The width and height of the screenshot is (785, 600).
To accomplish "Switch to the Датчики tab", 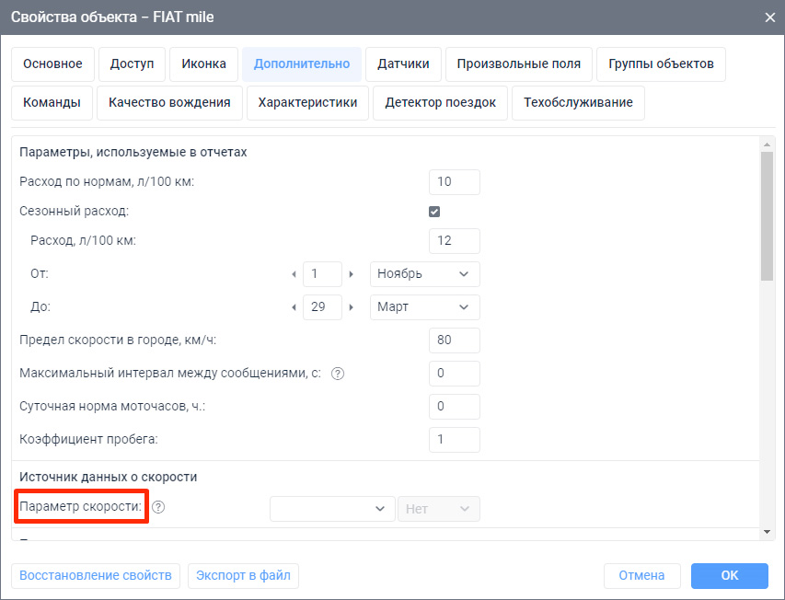I will coord(403,64).
